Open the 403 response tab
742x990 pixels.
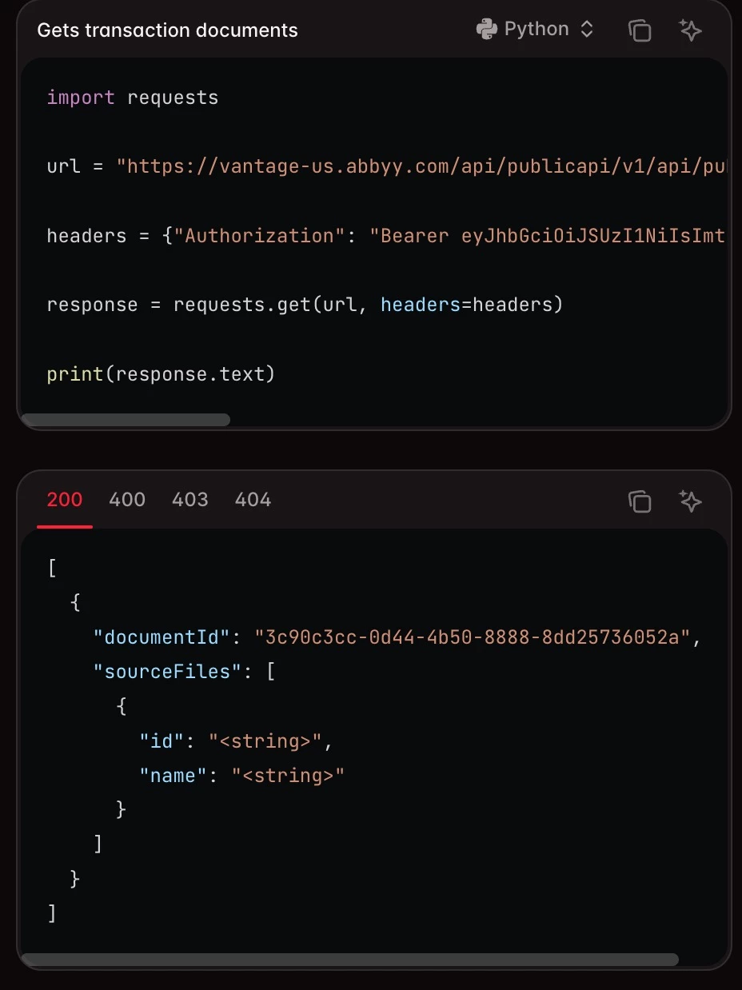189,499
